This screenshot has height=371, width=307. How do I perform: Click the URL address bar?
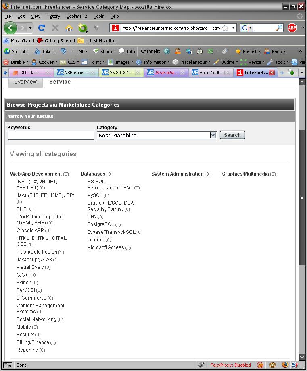click(x=171, y=28)
